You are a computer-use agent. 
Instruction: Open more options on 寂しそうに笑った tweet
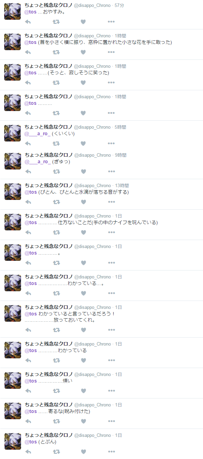pyautogui.click(x=111, y=83)
